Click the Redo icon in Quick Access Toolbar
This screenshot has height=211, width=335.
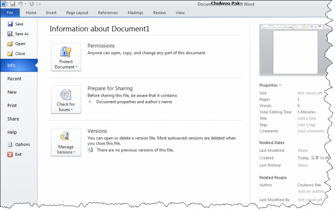click(32, 4)
